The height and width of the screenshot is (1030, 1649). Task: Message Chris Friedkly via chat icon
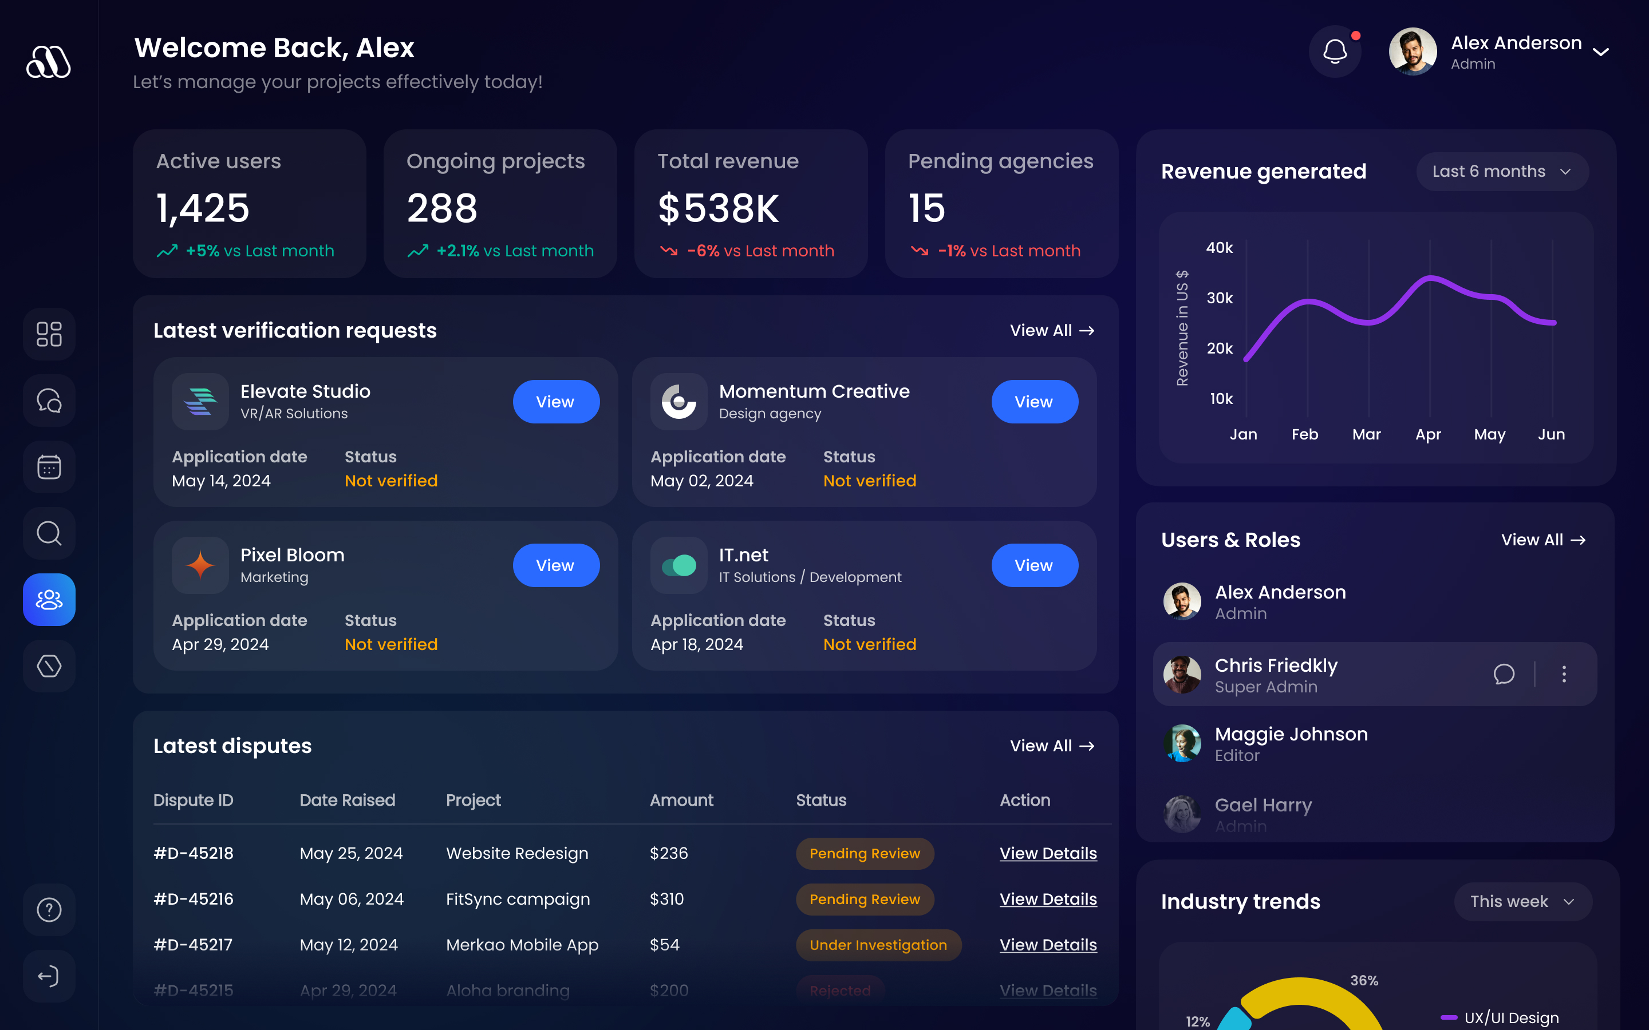[1504, 675]
